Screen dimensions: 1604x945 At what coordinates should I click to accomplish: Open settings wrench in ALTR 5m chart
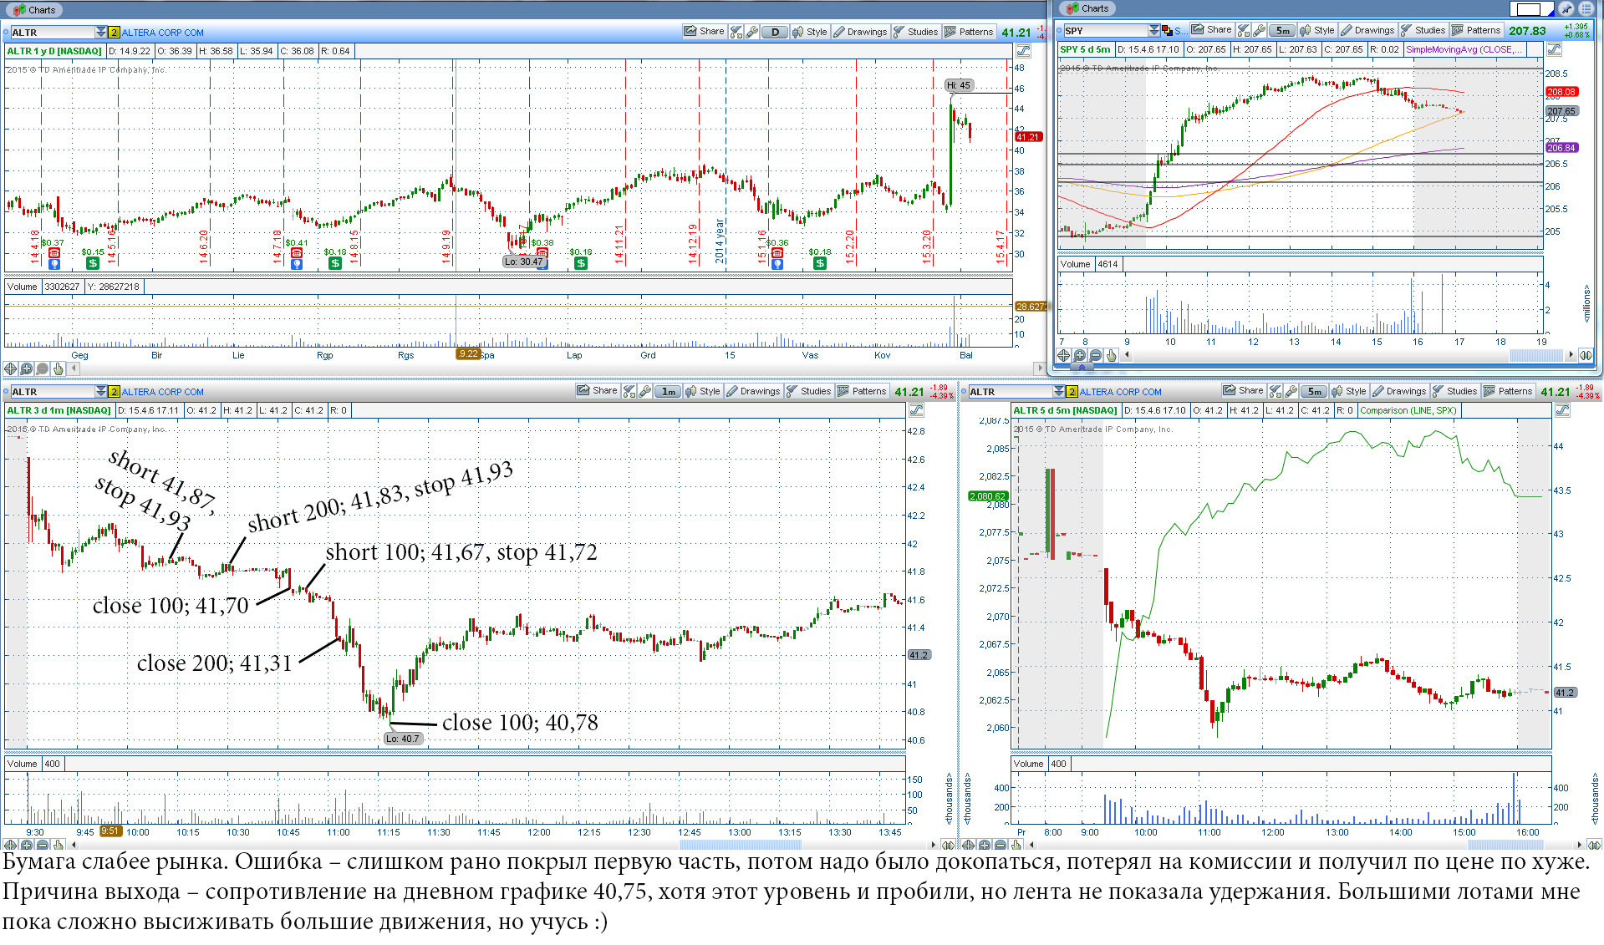click(1291, 391)
